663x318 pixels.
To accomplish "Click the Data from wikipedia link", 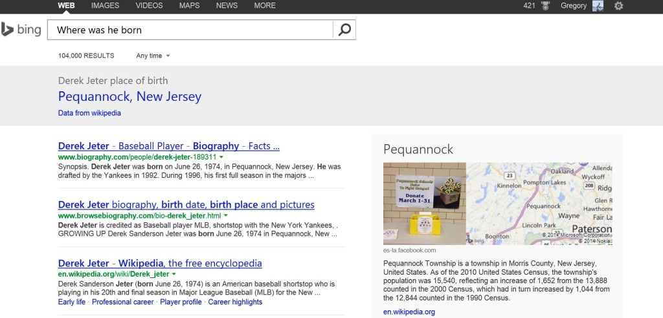I will 89,113.
